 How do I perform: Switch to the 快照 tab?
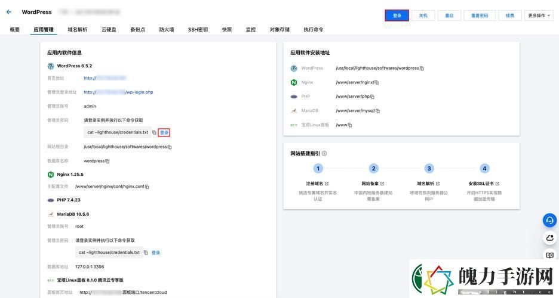[227, 30]
